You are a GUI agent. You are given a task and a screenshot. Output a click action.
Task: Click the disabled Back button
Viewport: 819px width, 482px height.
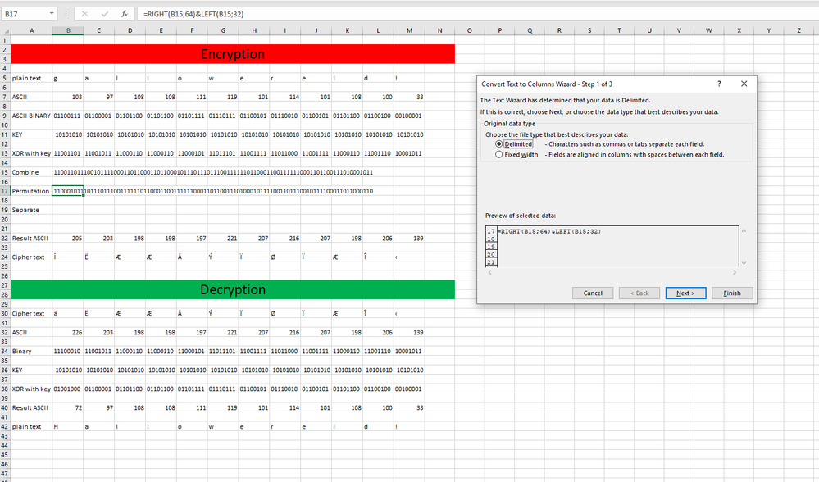click(x=639, y=293)
